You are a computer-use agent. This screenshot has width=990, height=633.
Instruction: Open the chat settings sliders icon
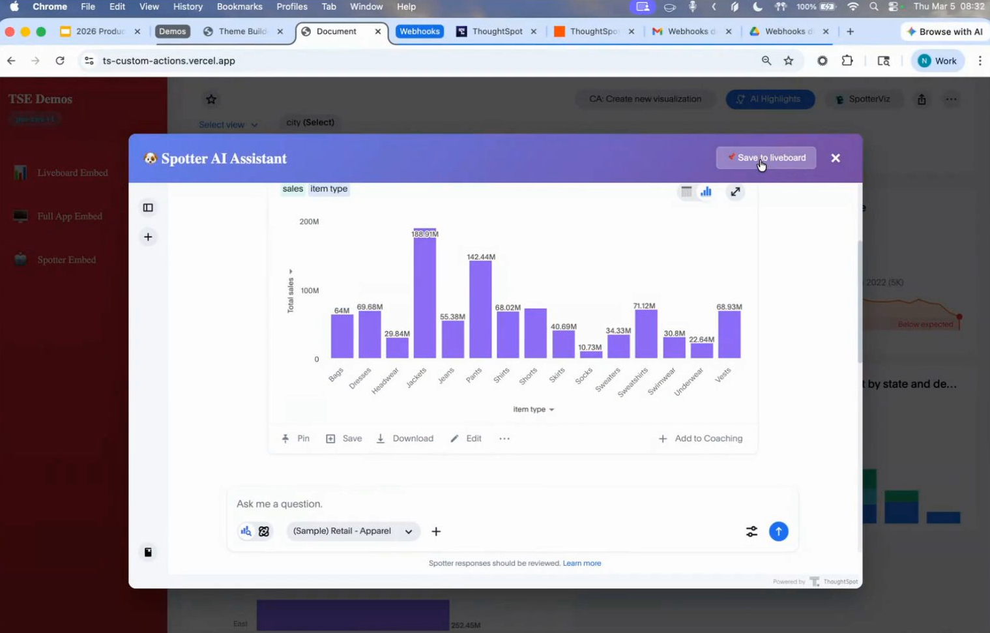pos(751,531)
